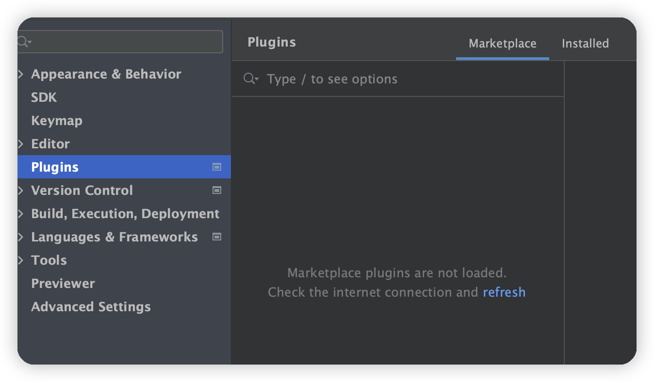This screenshot has width=654, height=382.
Task: Select Appearance & Behavior label
Action: coord(106,74)
